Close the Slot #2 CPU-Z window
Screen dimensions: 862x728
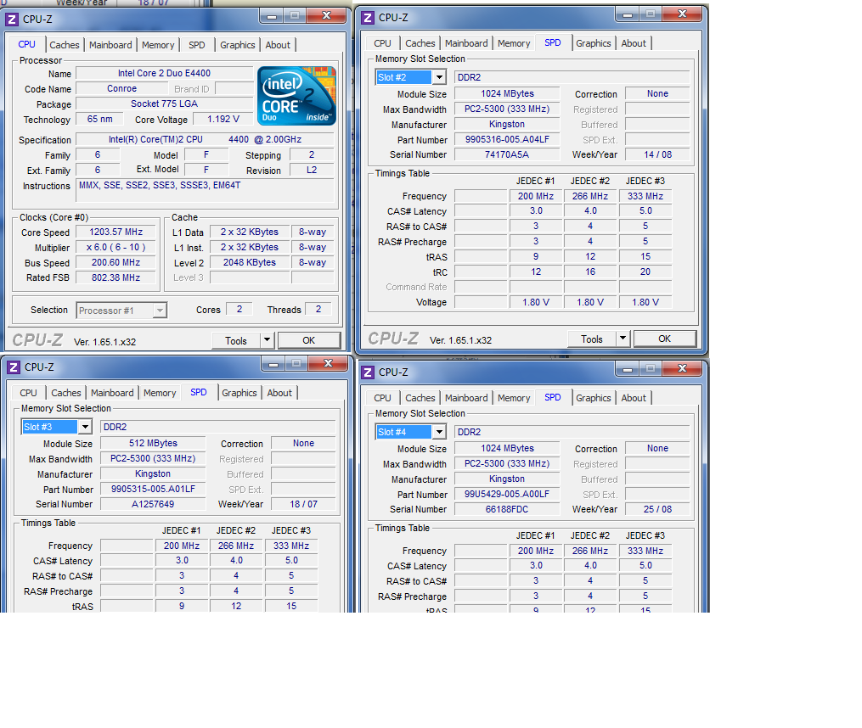682,14
